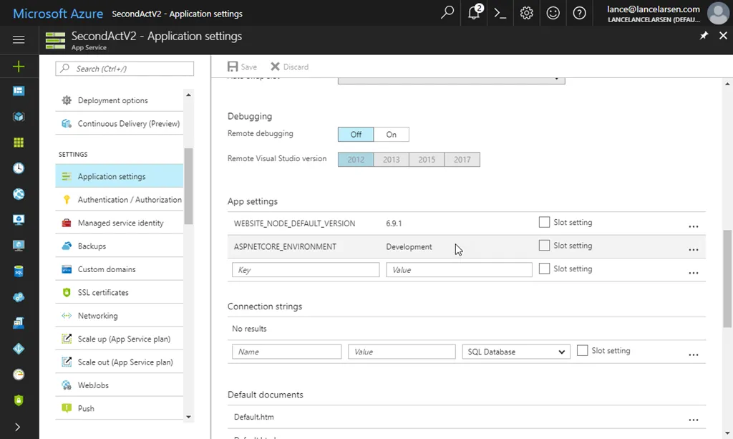Expand the left navigation chevron
Image resolution: width=733 pixels, height=439 pixels.
click(x=19, y=427)
